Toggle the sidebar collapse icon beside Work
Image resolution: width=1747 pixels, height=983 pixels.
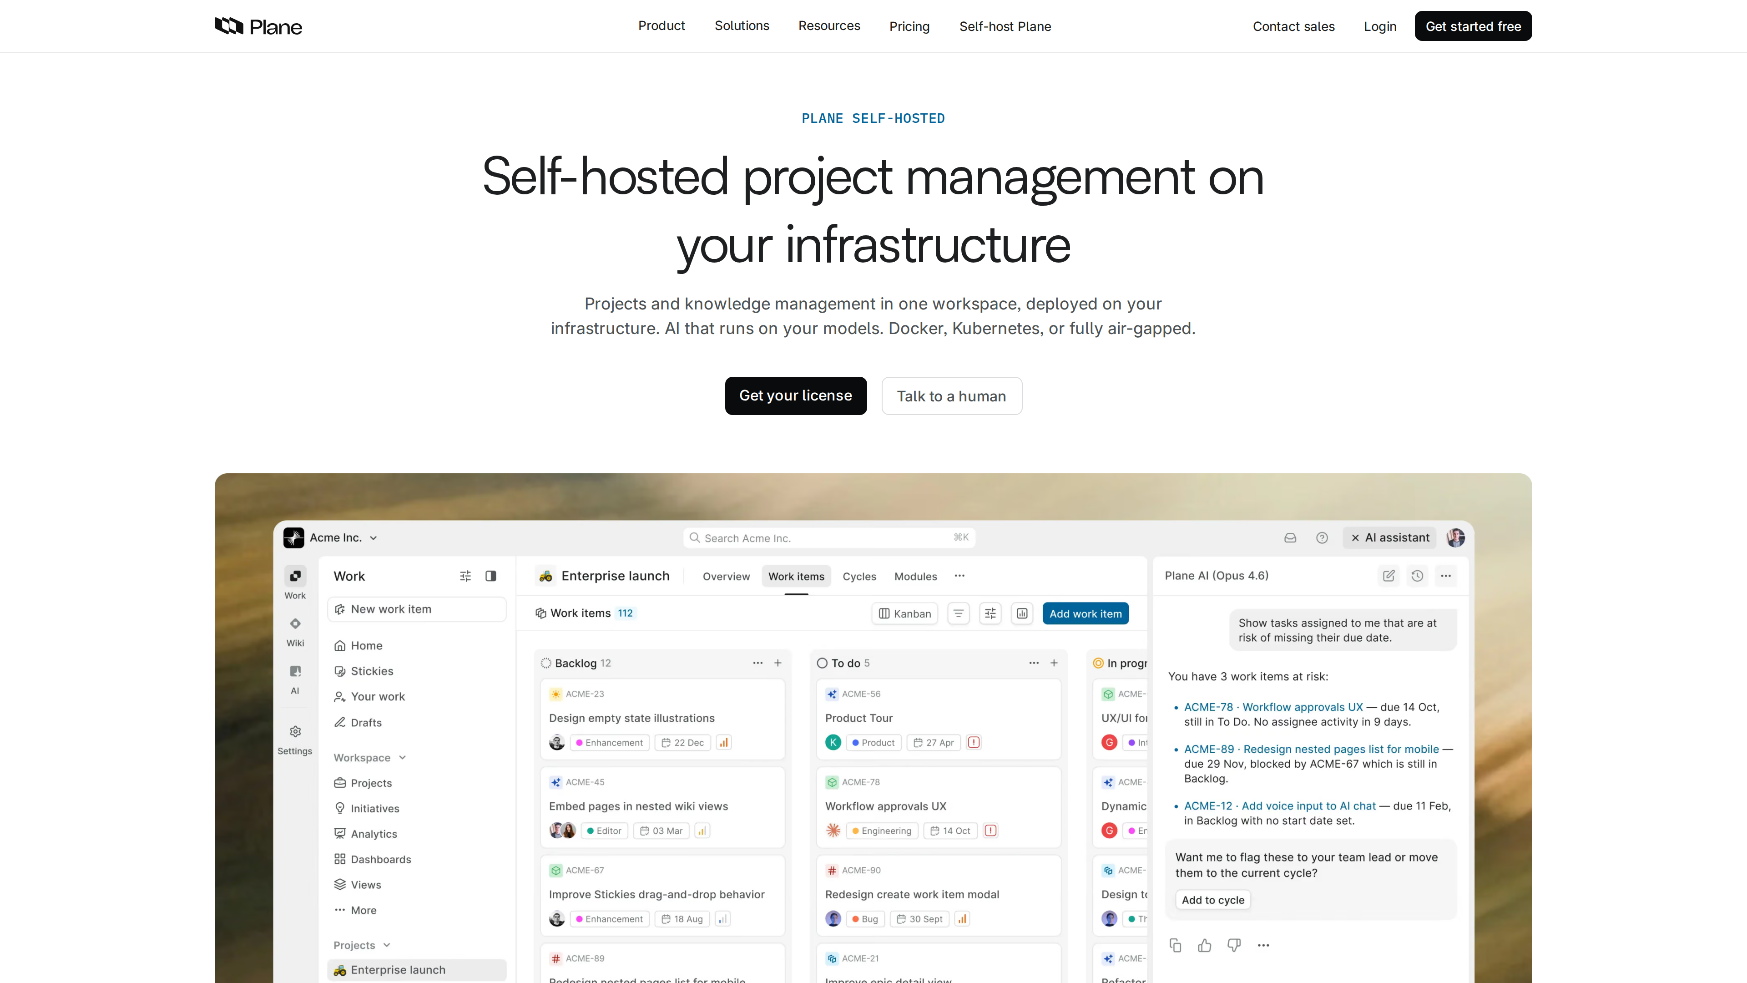coord(491,576)
